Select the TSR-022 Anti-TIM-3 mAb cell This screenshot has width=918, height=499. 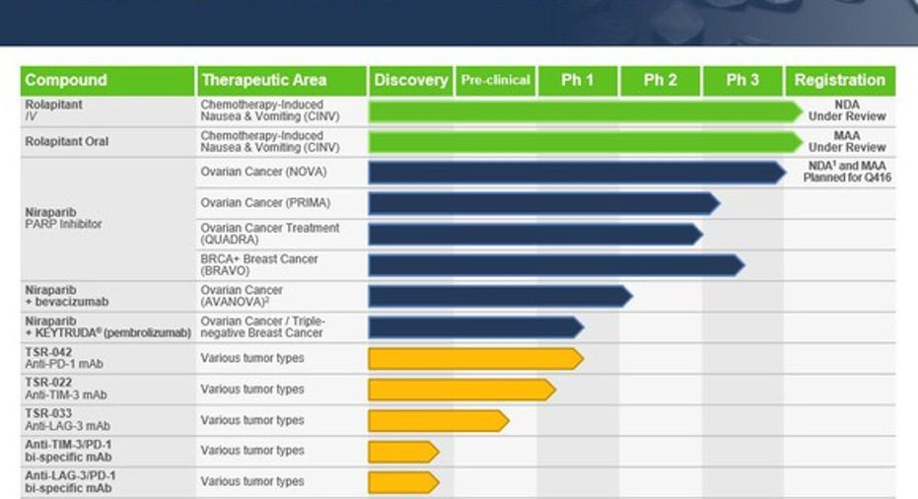(x=107, y=389)
